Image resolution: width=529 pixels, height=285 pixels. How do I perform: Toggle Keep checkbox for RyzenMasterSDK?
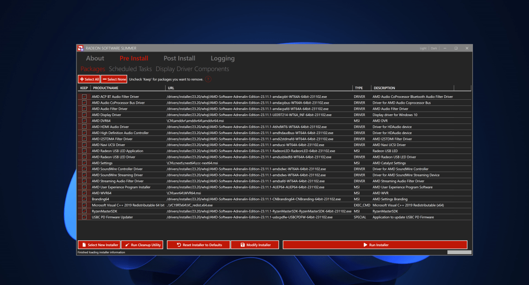84,211
